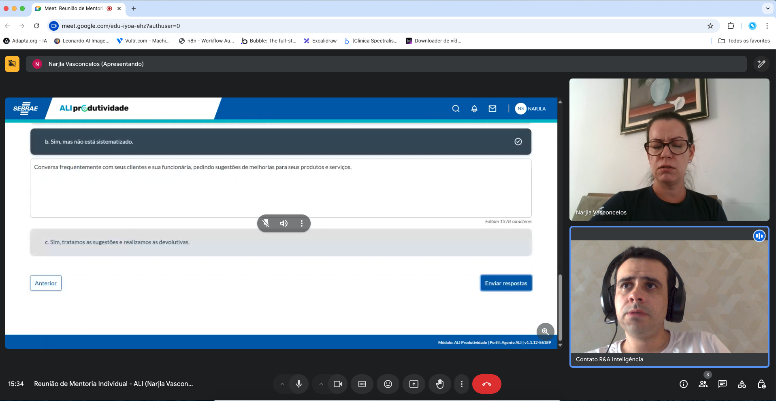This screenshot has width=776, height=401.
Task: Select option c 'Sim, tratamos as sugestões'
Action: tap(281, 242)
